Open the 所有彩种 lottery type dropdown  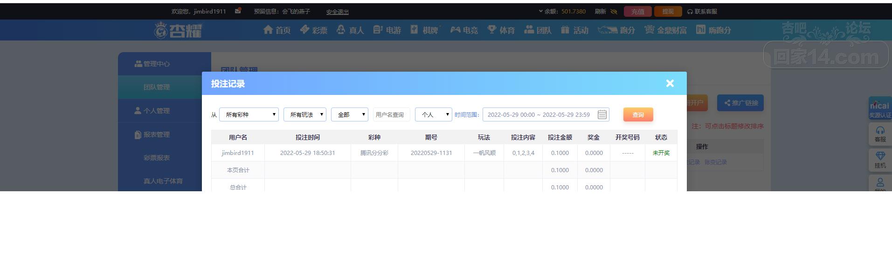(x=249, y=114)
